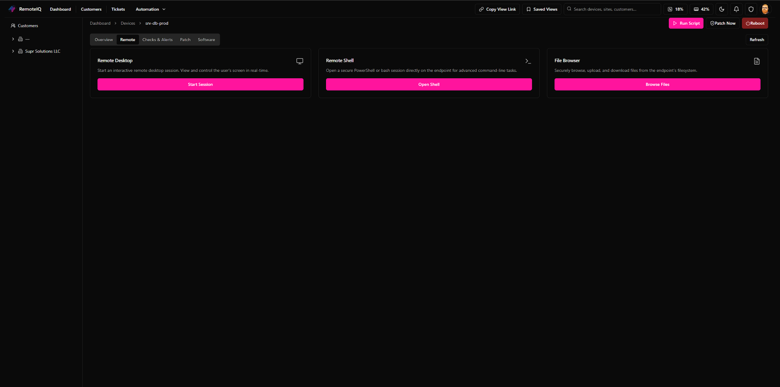Image resolution: width=780 pixels, height=387 pixels.
Task: Click the Run Script button
Action: pyautogui.click(x=686, y=23)
